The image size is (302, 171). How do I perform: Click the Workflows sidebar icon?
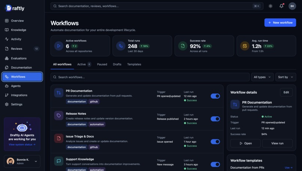(7, 77)
